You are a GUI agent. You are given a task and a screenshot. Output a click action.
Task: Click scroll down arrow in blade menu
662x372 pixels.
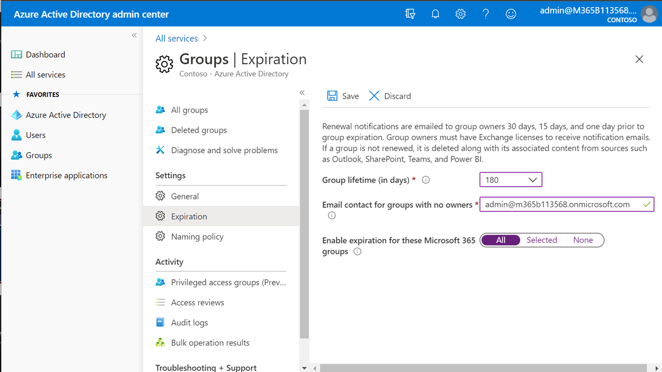point(304,368)
